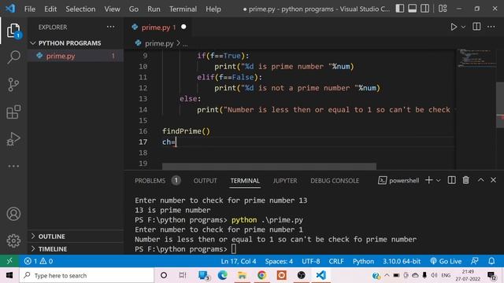Viewport: 504px width, 283px height.
Task: Click the unsaved dot on prime.py tab
Action: click(183, 27)
